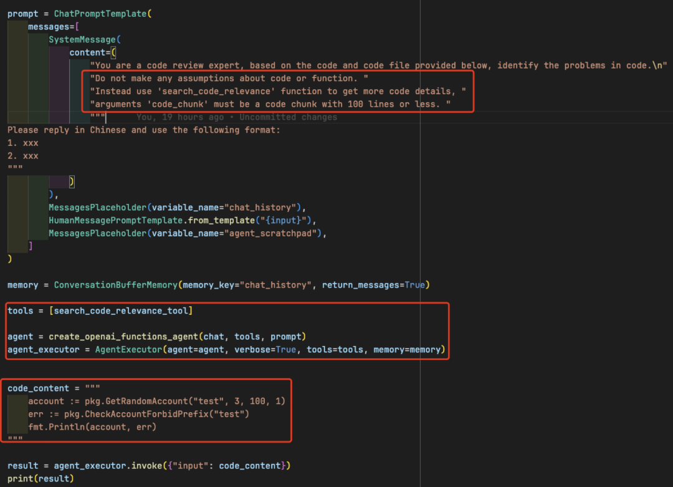Click the memory=memory argument
673x487 pixels.
click(406, 349)
